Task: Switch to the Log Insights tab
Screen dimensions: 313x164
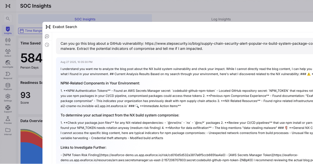Action: [221, 19]
